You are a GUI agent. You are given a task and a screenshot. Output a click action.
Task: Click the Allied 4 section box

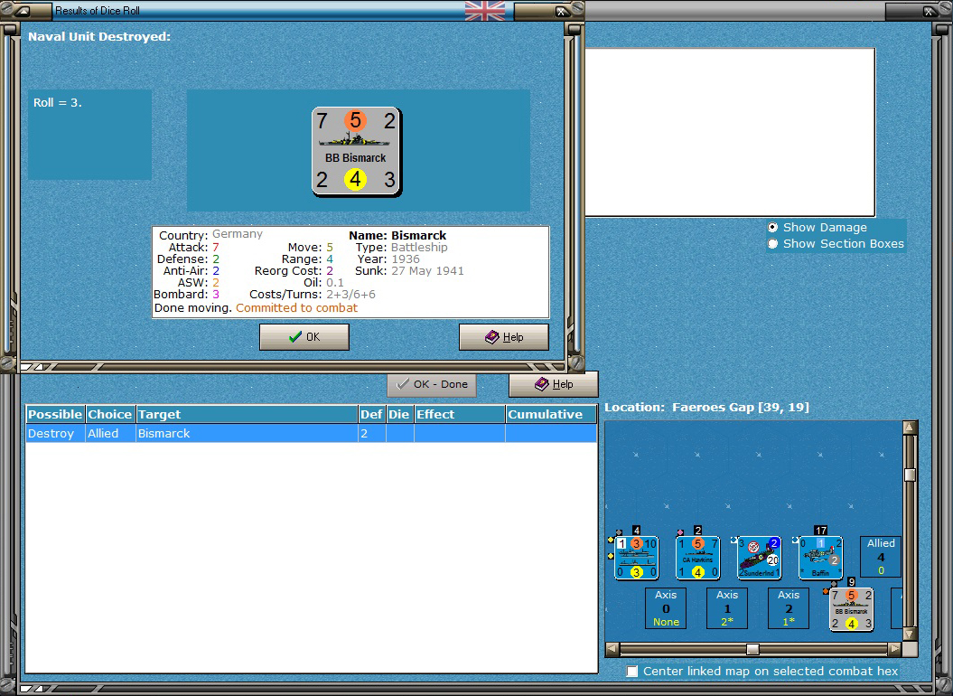(x=880, y=557)
